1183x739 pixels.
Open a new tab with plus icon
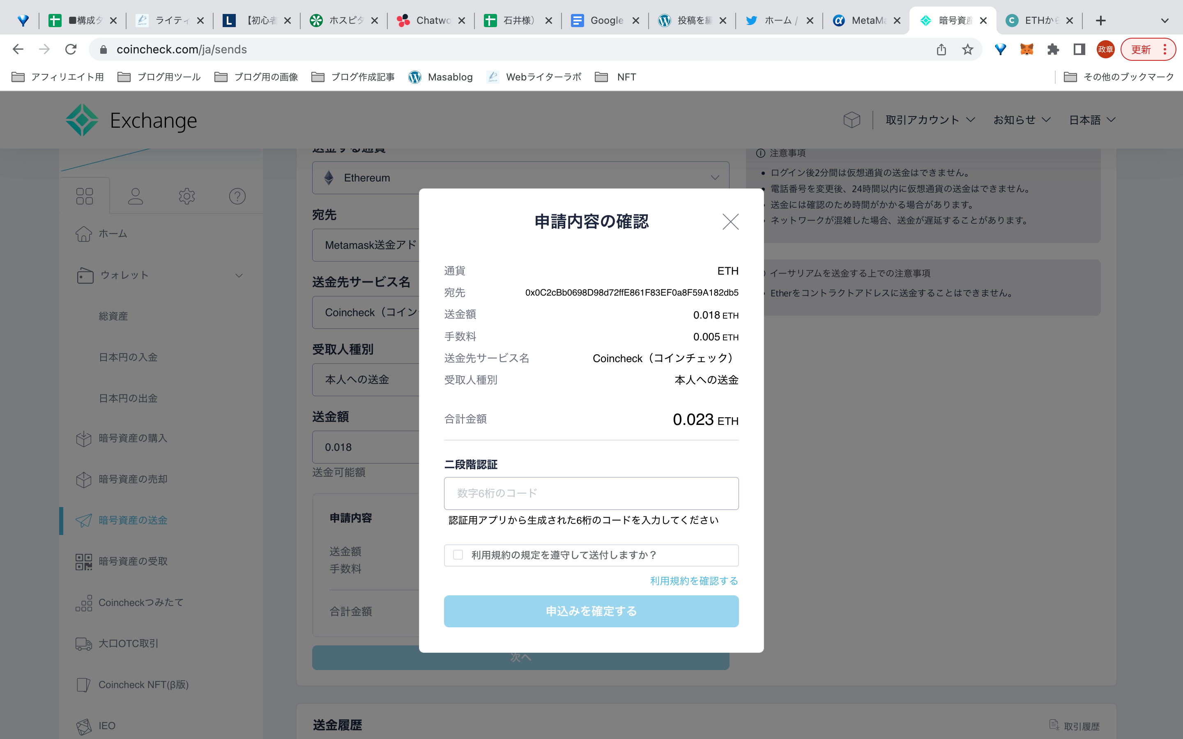pos(1100,21)
